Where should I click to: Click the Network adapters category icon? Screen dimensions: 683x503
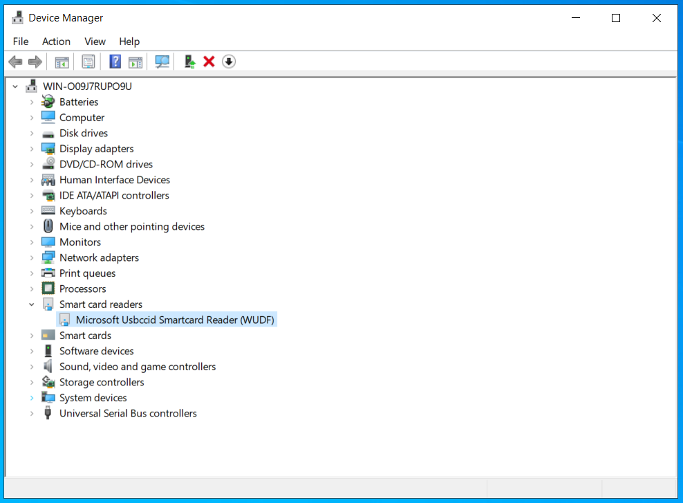(x=48, y=257)
